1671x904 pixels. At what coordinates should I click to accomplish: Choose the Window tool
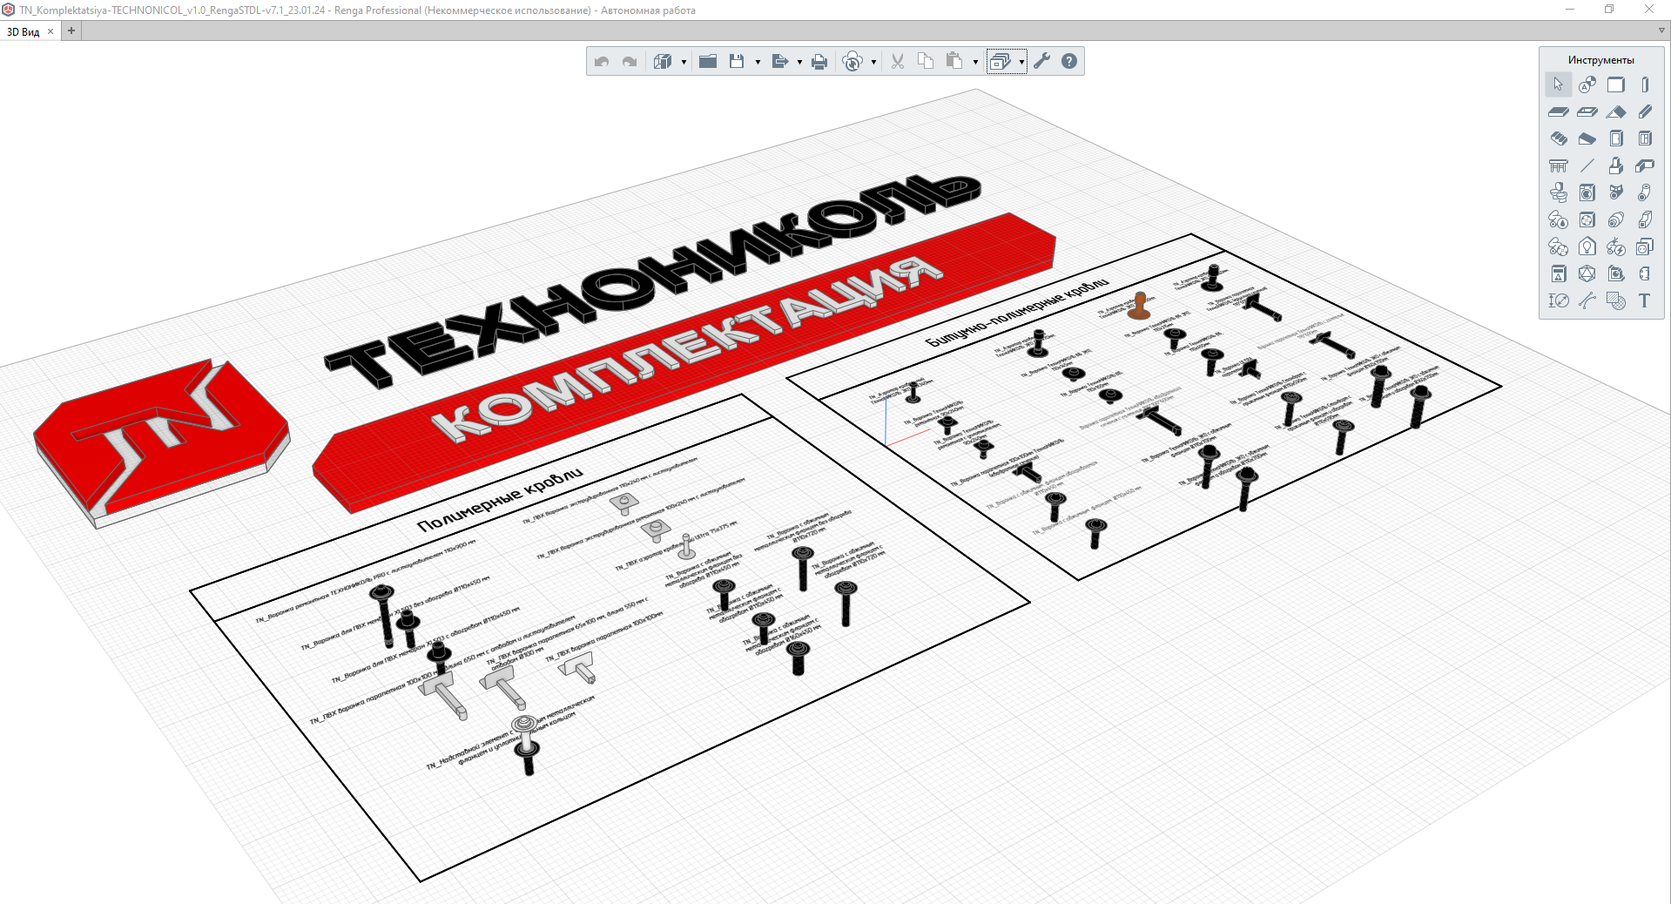[x=1645, y=138]
